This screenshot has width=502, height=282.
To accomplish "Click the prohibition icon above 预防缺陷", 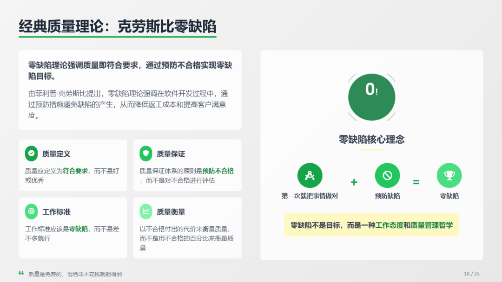I will (387, 176).
